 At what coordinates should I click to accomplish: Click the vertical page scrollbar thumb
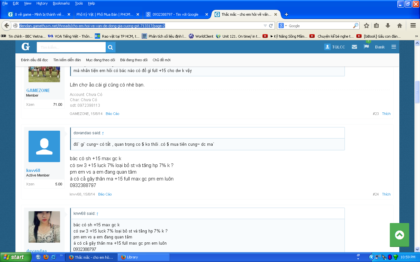tap(417, 92)
